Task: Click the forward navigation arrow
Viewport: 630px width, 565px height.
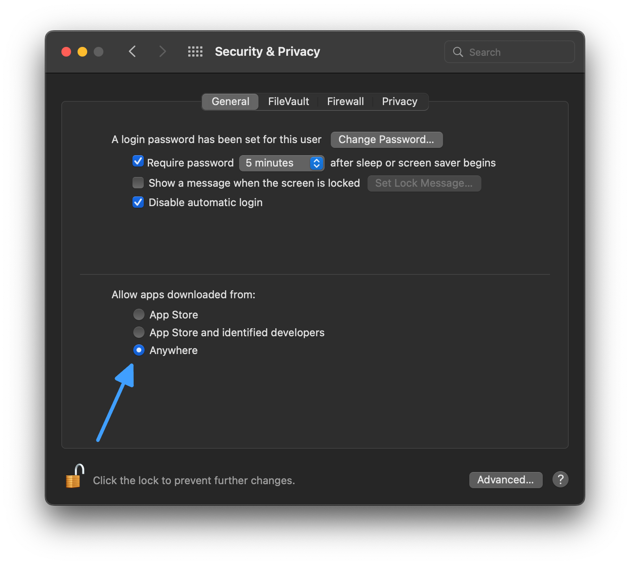Action: [162, 51]
